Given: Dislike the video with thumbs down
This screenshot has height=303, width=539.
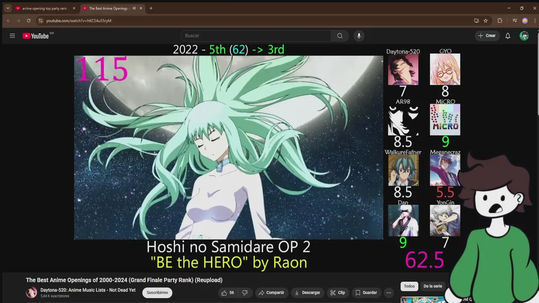Looking at the screenshot, I should (245, 292).
